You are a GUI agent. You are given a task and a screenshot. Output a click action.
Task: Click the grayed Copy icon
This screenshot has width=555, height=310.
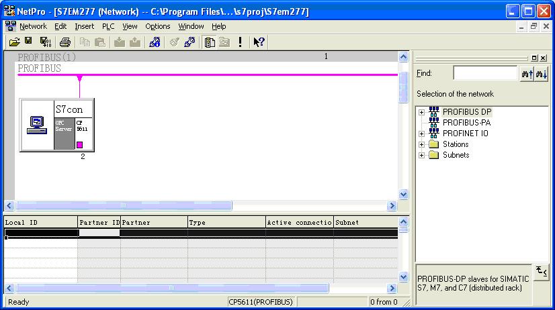pyautogui.click(x=85, y=42)
